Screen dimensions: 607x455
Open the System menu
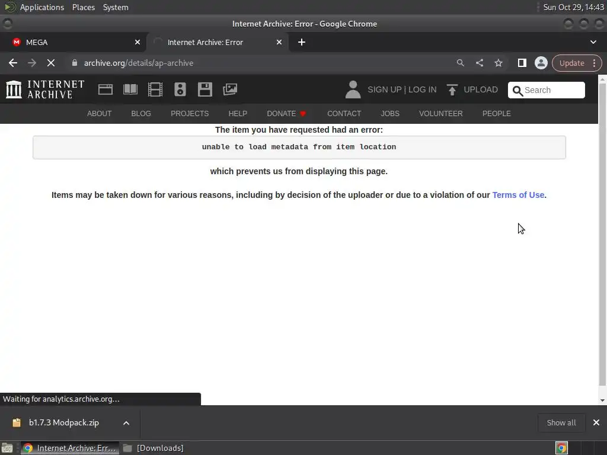pyautogui.click(x=116, y=7)
